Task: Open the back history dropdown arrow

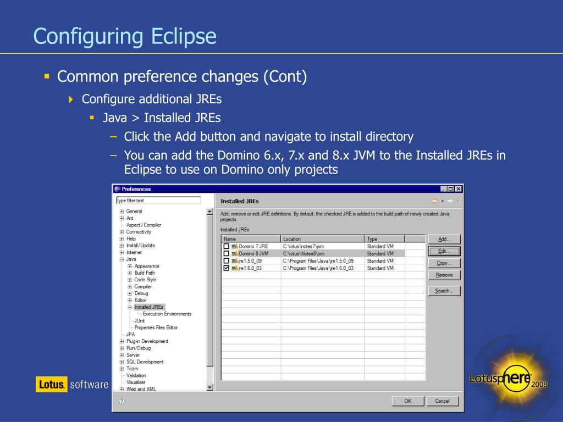Action: pyautogui.click(x=443, y=201)
